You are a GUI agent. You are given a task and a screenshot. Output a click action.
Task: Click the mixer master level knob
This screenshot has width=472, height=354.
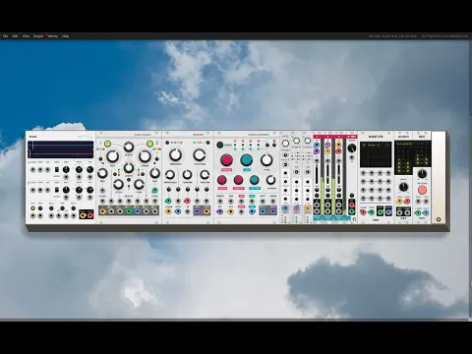point(352,147)
